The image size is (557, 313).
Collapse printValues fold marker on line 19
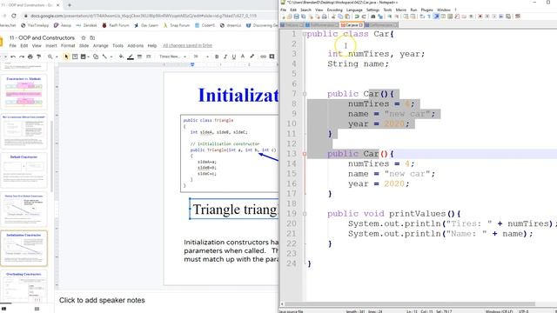(305, 214)
